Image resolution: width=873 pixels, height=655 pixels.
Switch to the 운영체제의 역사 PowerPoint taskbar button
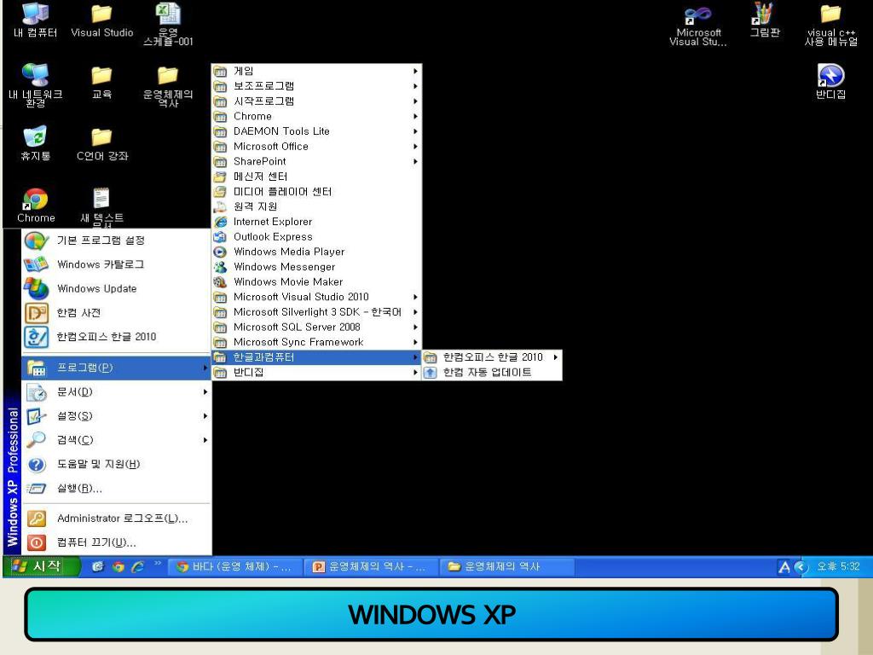[x=371, y=567]
